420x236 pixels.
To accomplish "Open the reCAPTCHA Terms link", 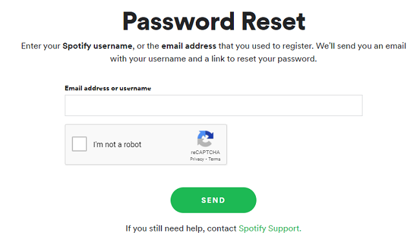I will [x=215, y=159].
